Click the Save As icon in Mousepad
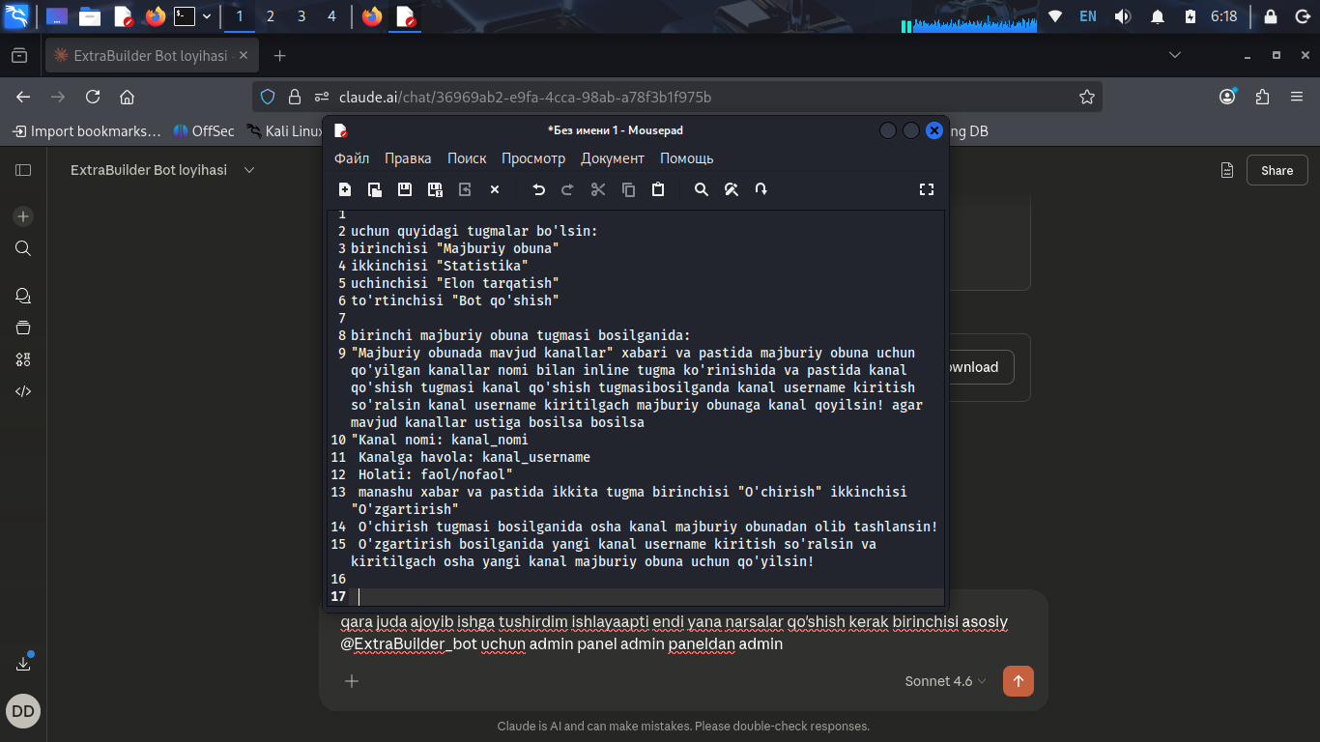 (x=435, y=189)
